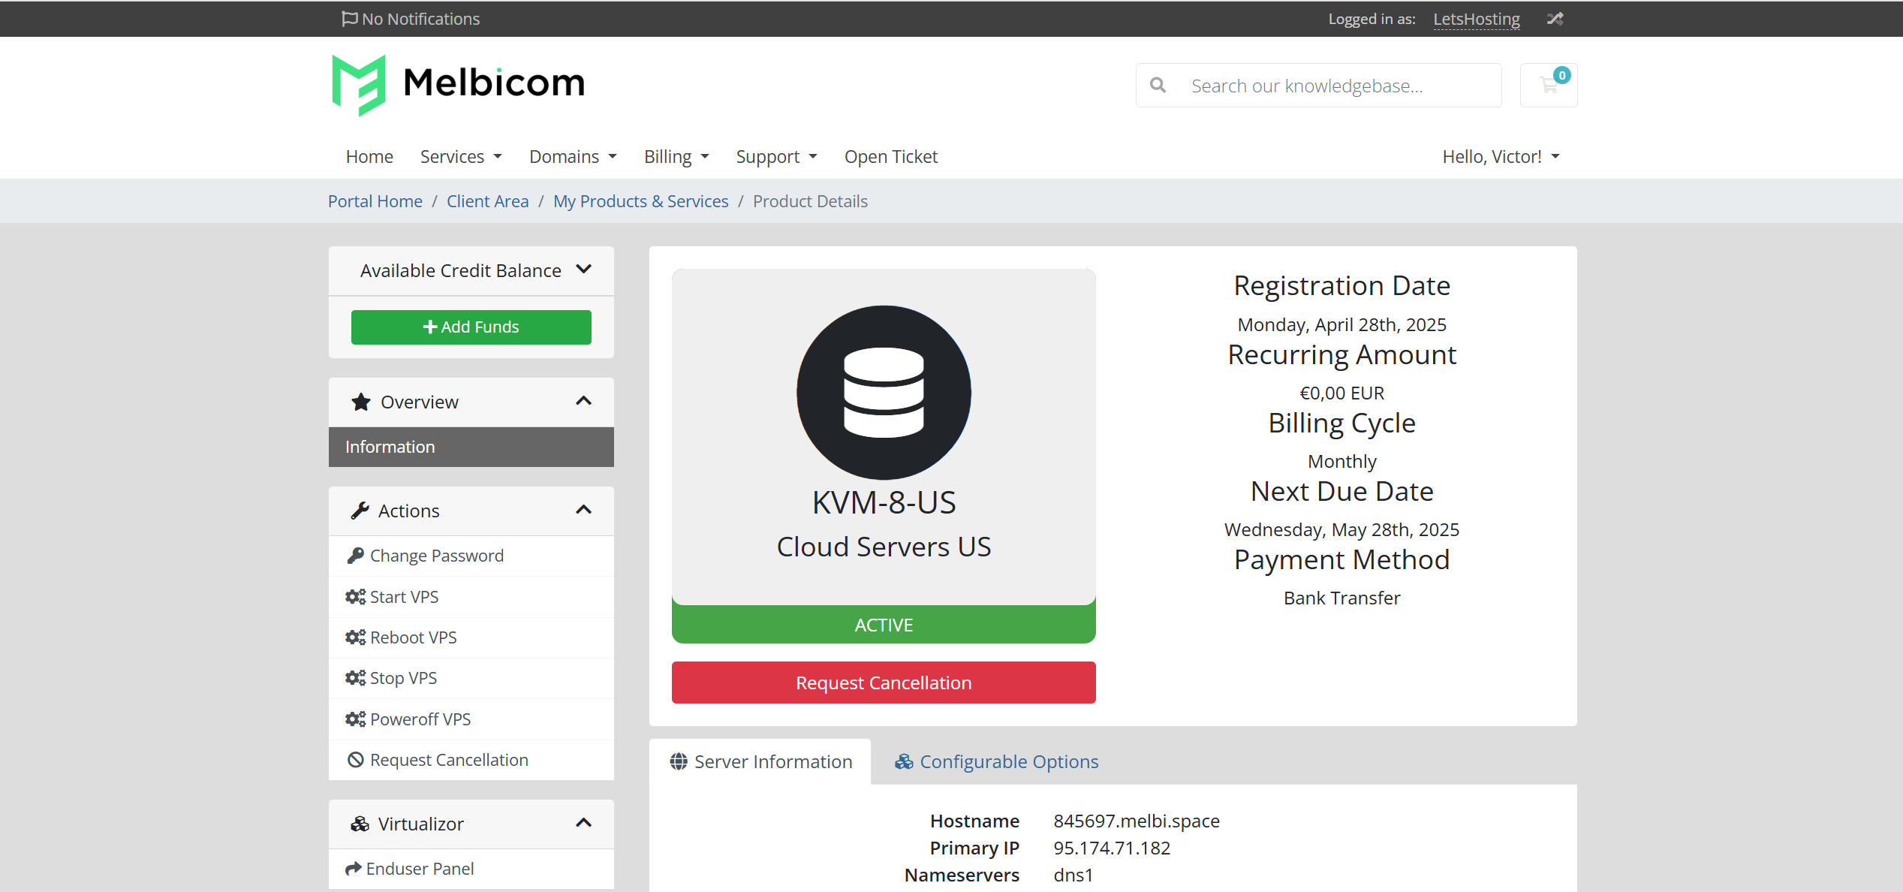
Task: Click the Poweroff VPS gears icon
Action: coord(355,719)
